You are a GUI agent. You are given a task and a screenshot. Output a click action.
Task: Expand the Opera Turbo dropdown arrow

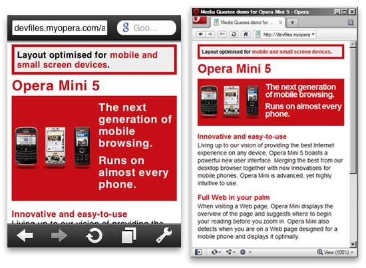[x=250, y=252]
